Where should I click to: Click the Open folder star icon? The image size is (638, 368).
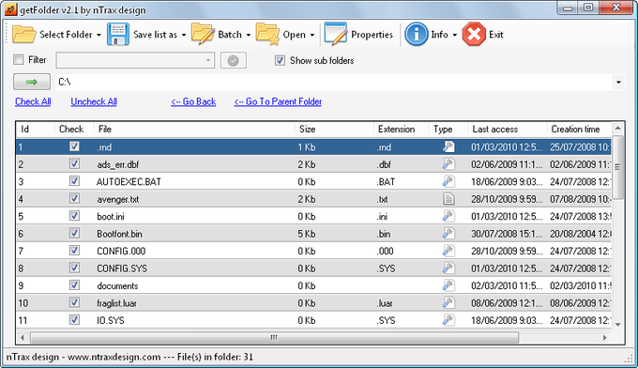pyautogui.click(x=267, y=34)
